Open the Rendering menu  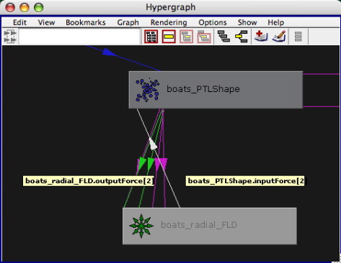click(169, 22)
